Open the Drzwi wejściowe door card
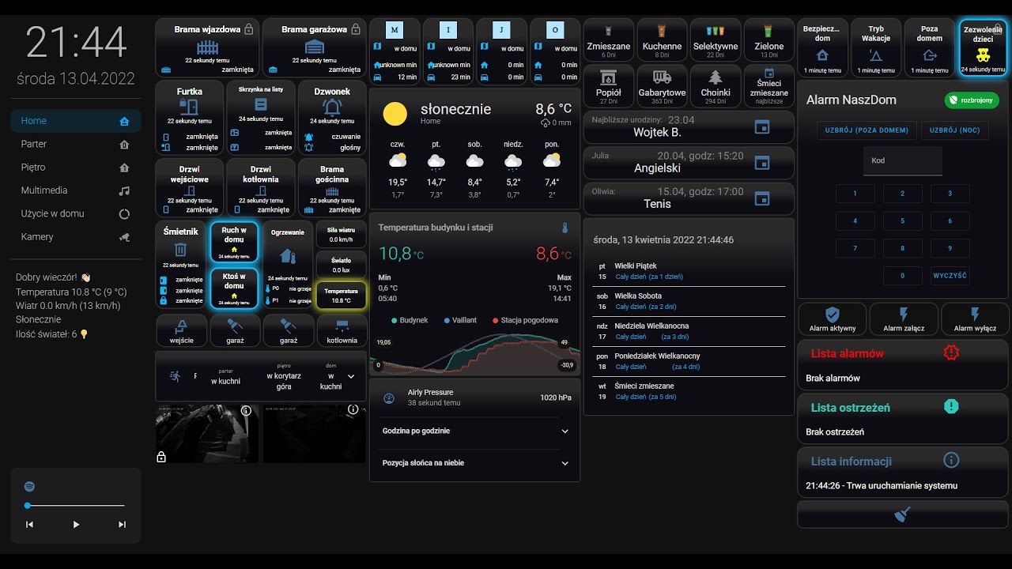The height and width of the screenshot is (569, 1012). 190,188
